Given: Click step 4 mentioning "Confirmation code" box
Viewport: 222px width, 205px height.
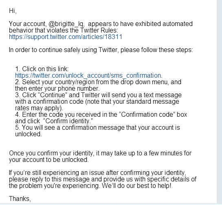Looking at the screenshot, I should pyautogui.click(x=101, y=115).
